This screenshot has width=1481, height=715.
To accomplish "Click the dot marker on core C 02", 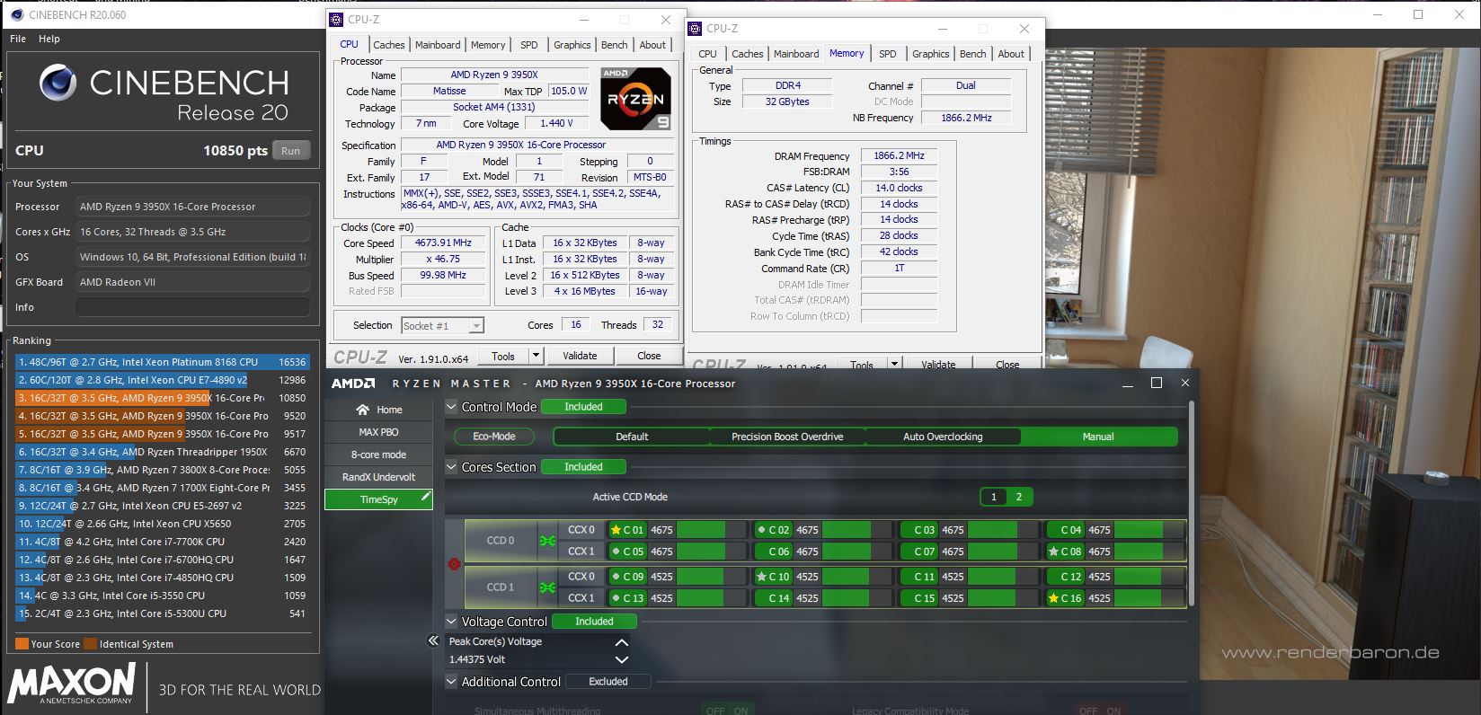I will click(761, 530).
